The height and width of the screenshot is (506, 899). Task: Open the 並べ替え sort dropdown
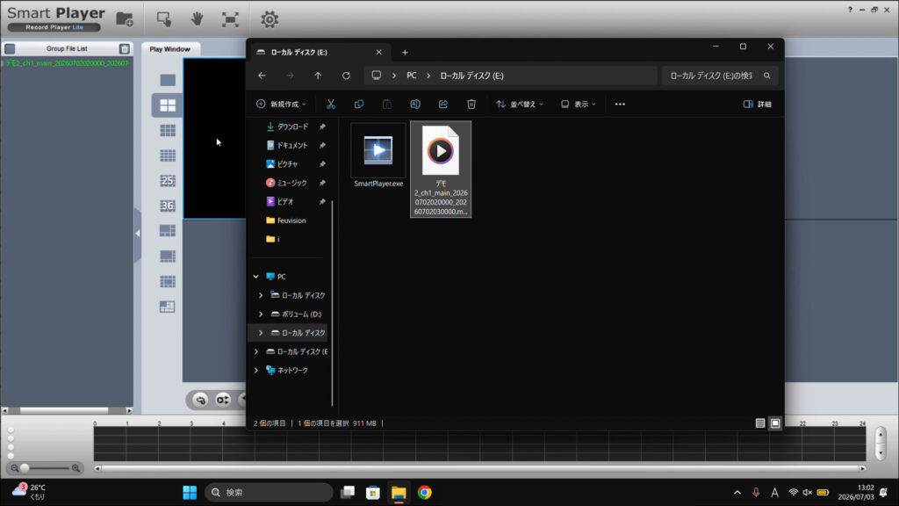coord(520,104)
